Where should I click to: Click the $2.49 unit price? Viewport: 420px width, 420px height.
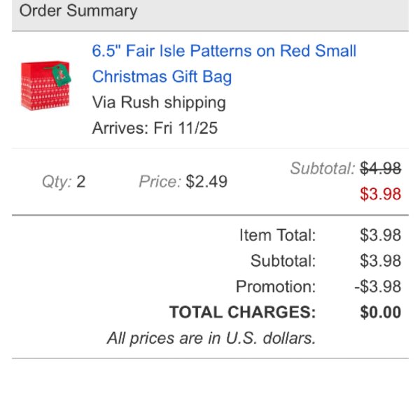coord(206,181)
